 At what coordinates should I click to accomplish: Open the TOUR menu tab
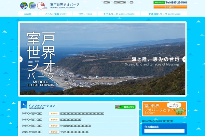tap(85, 14)
